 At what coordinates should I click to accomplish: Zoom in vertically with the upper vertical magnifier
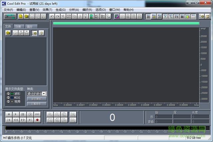tap(73, 114)
